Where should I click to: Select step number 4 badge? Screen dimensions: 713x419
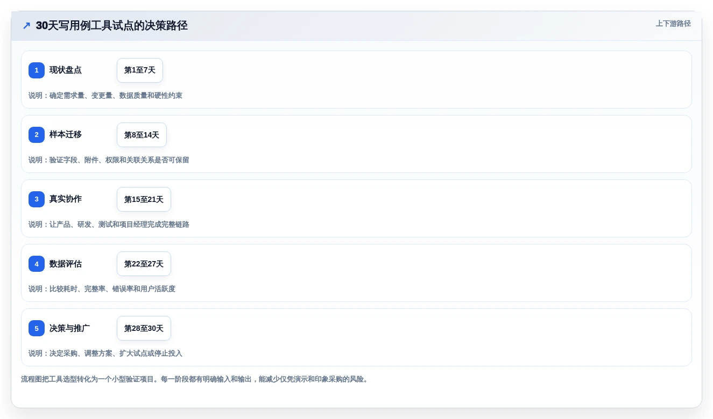[37, 264]
